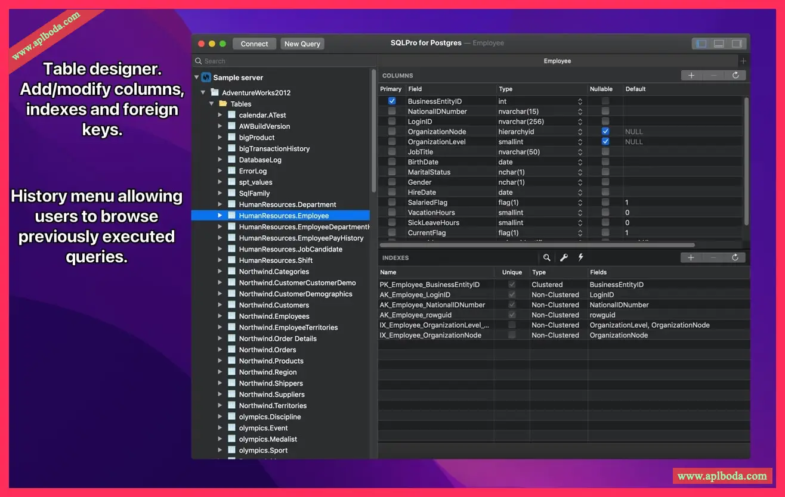Click the Columns table horizontal scrollbar
The image size is (785, 497).
(x=537, y=244)
